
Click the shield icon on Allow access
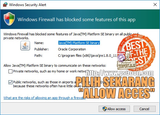pyautogui.click(x=104, y=109)
